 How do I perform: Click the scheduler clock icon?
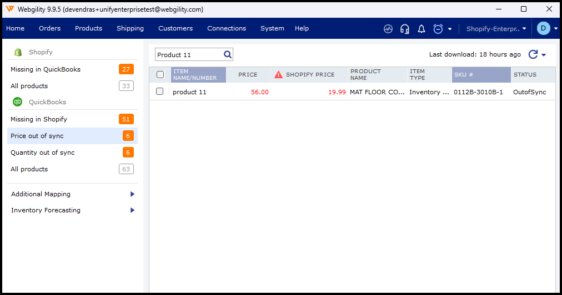coord(438,29)
